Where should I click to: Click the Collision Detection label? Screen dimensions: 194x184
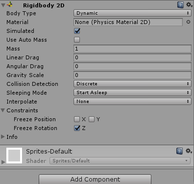pos(32,84)
